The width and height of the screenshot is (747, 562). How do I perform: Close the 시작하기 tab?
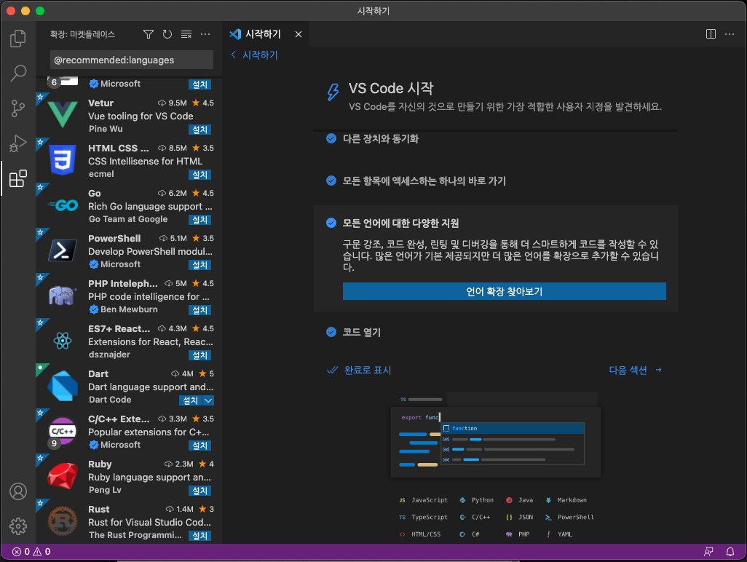click(x=299, y=34)
